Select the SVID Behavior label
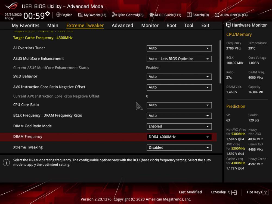This screenshot has width=272, height=204. click(x=25, y=76)
